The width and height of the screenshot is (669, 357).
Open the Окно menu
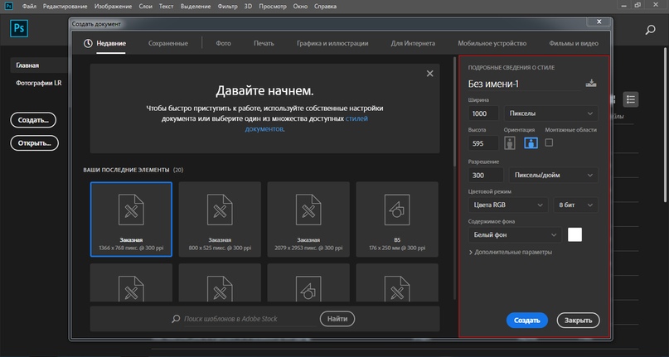pos(300,7)
